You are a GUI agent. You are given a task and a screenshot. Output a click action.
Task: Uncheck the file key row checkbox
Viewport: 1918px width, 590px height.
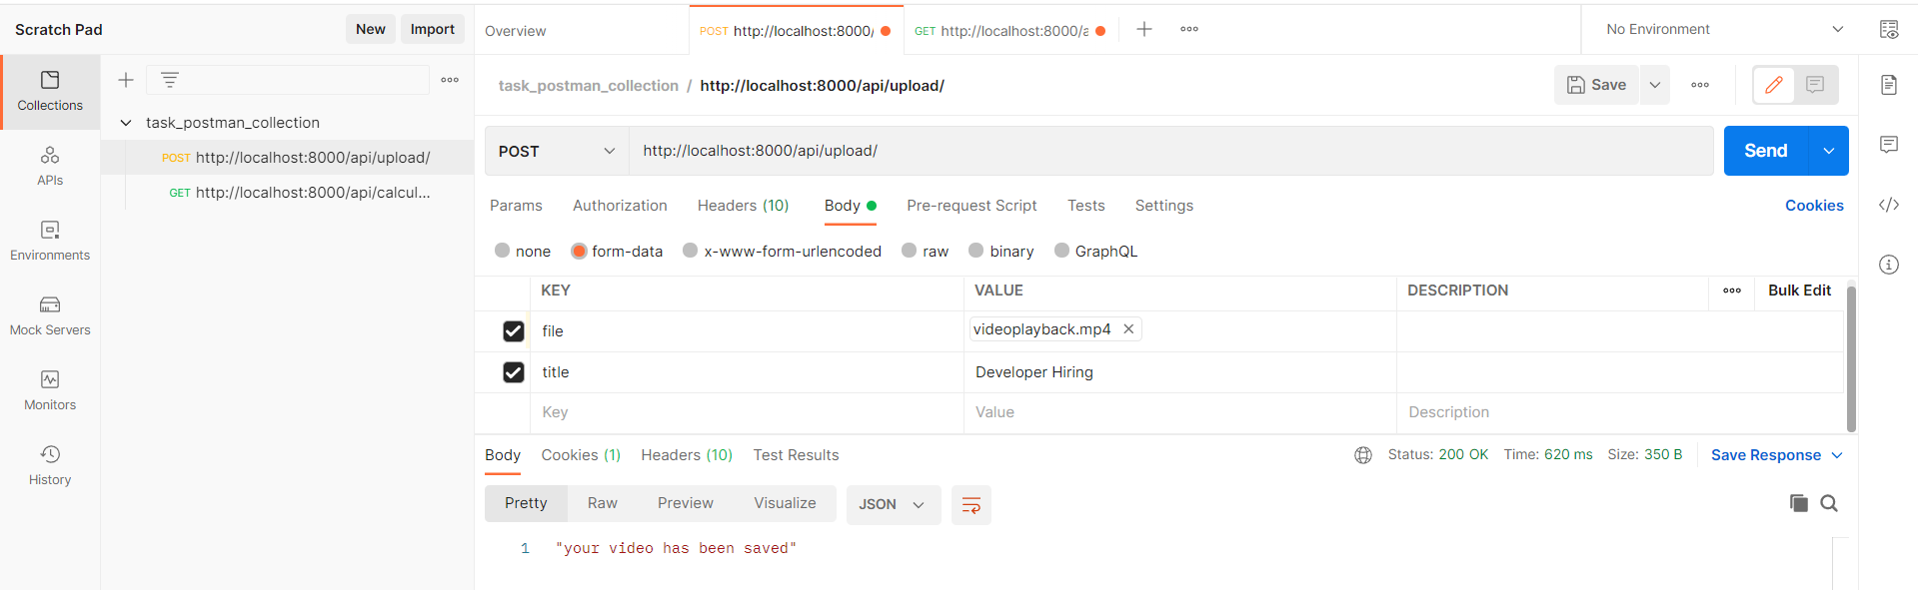[514, 331]
